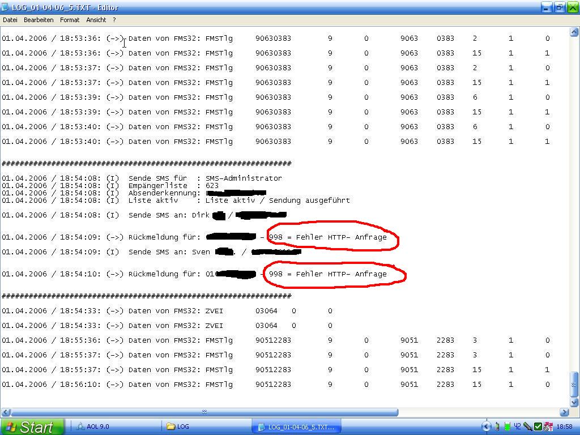Click horizontal scrollbar left arrow
This screenshot has height=435, width=580.
pos(5,412)
